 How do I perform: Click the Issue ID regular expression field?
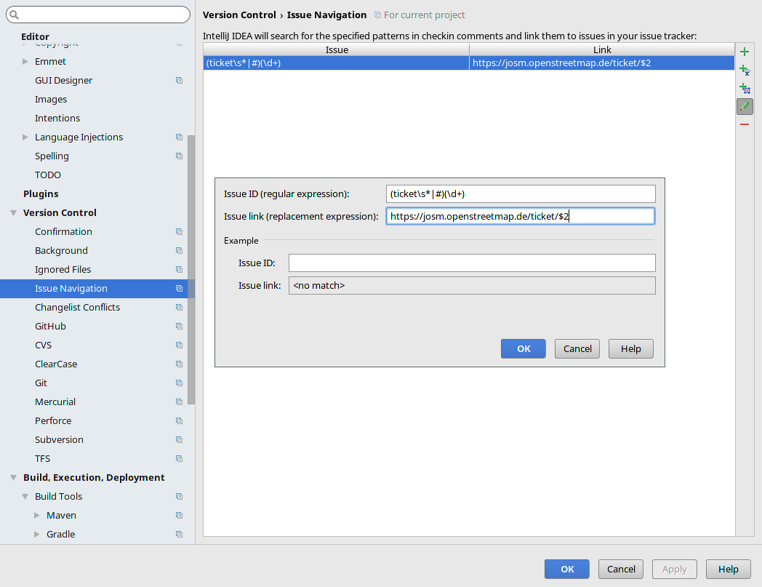tap(521, 193)
